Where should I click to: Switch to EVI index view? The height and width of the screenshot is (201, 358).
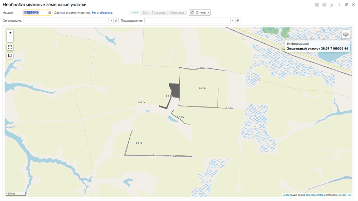click(x=145, y=13)
